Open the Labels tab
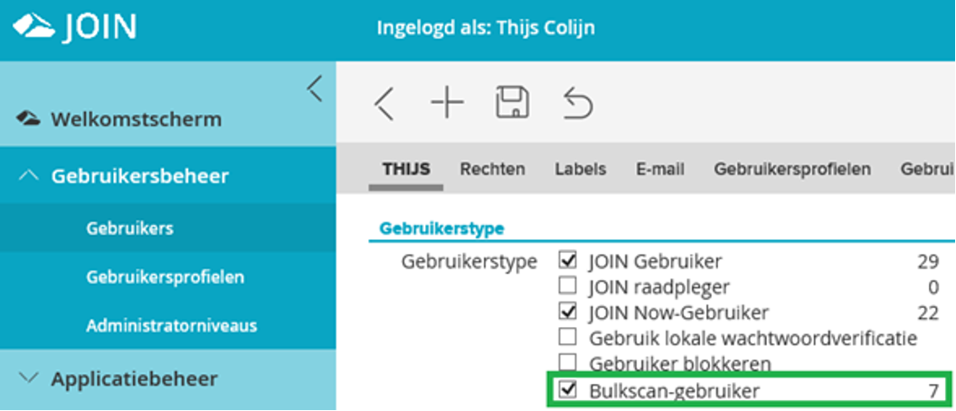Viewport: 956px width, 411px height. pyautogui.click(x=581, y=169)
